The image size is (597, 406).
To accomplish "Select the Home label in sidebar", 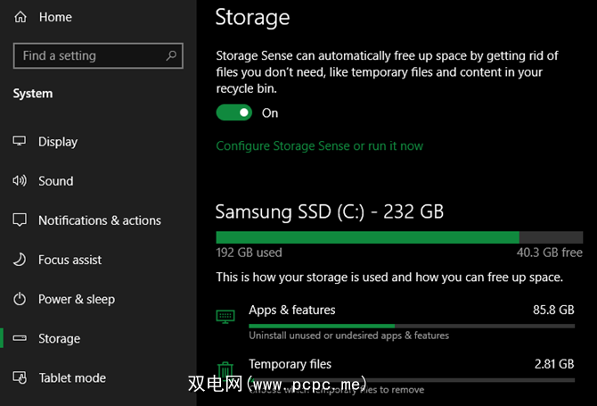I will click(x=55, y=17).
